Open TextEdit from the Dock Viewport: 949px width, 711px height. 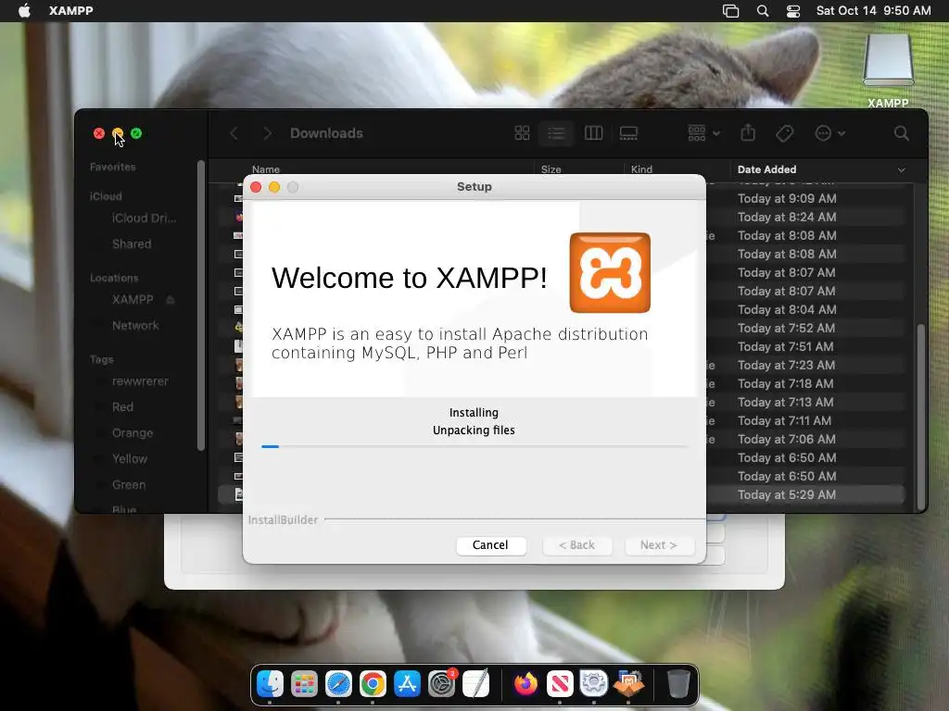pyautogui.click(x=475, y=684)
